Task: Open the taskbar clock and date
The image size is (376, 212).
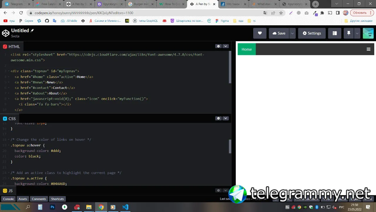Action: (x=355, y=207)
